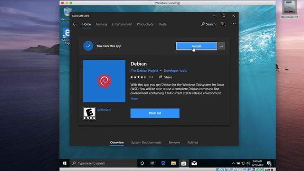
Task: Open Cortana from the taskbar
Action: coord(142,163)
